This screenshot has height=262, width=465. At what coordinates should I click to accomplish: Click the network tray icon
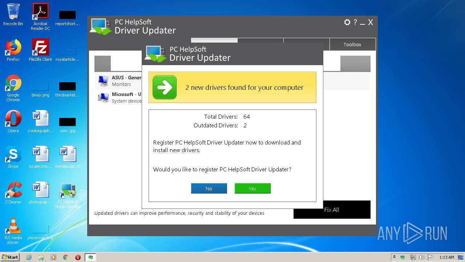tap(413, 257)
